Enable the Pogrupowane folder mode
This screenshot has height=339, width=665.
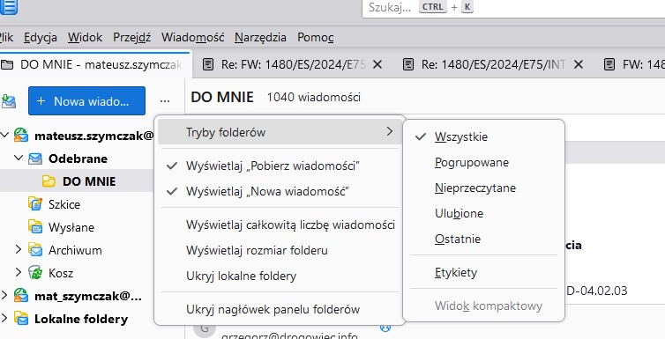[x=483, y=162]
